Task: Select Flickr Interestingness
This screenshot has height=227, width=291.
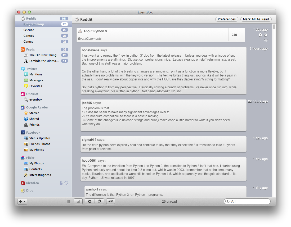Action: click(40, 175)
